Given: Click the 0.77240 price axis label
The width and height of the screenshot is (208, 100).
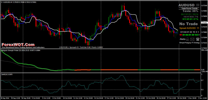Looking at the screenshot, I should 204,5.
